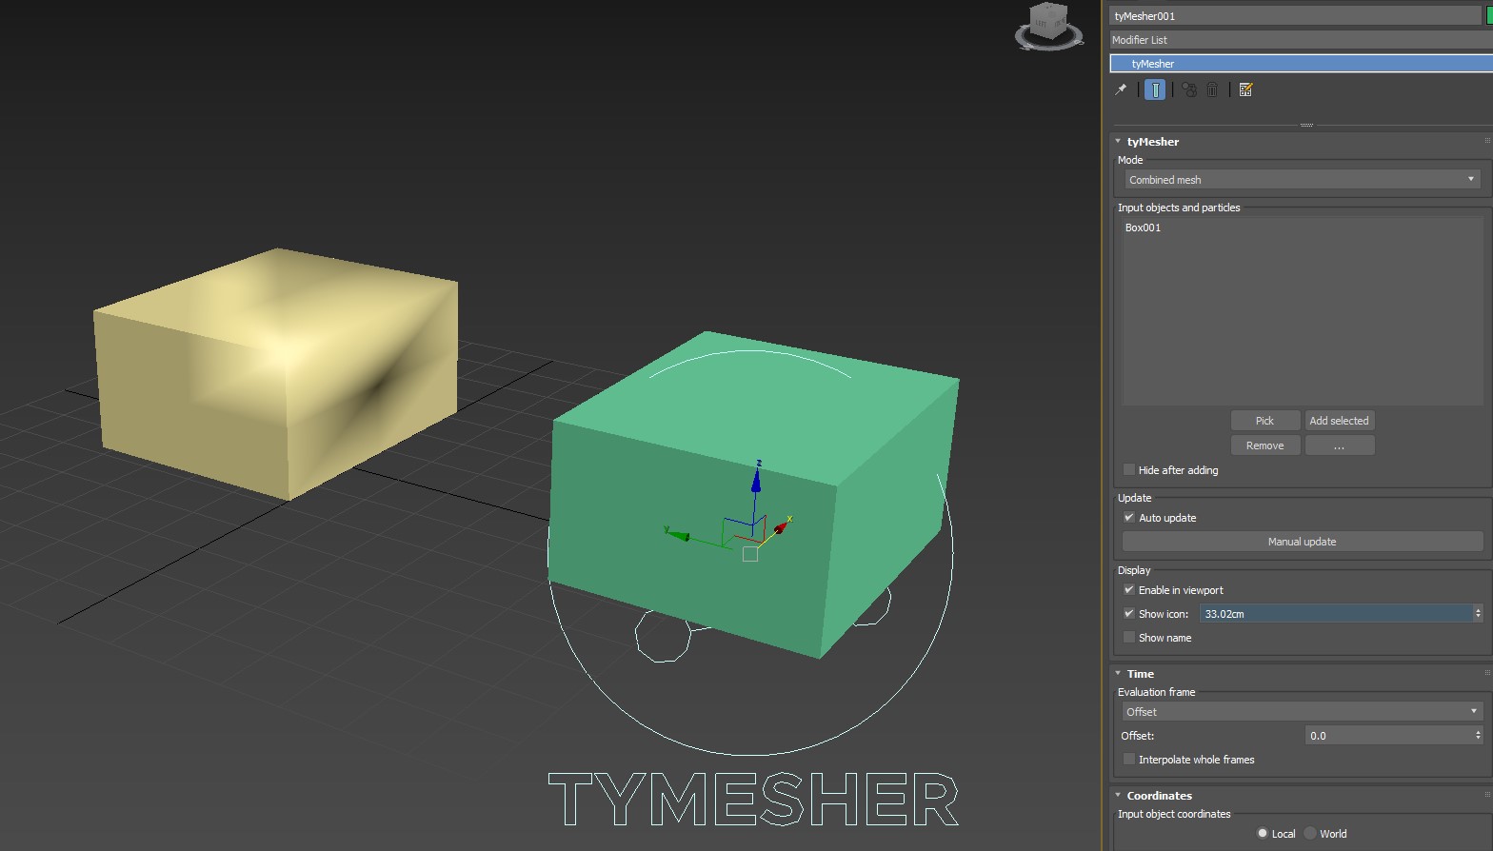Select the World coordinates radio button
Image resolution: width=1493 pixels, height=851 pixels.
coord(1311,834)
